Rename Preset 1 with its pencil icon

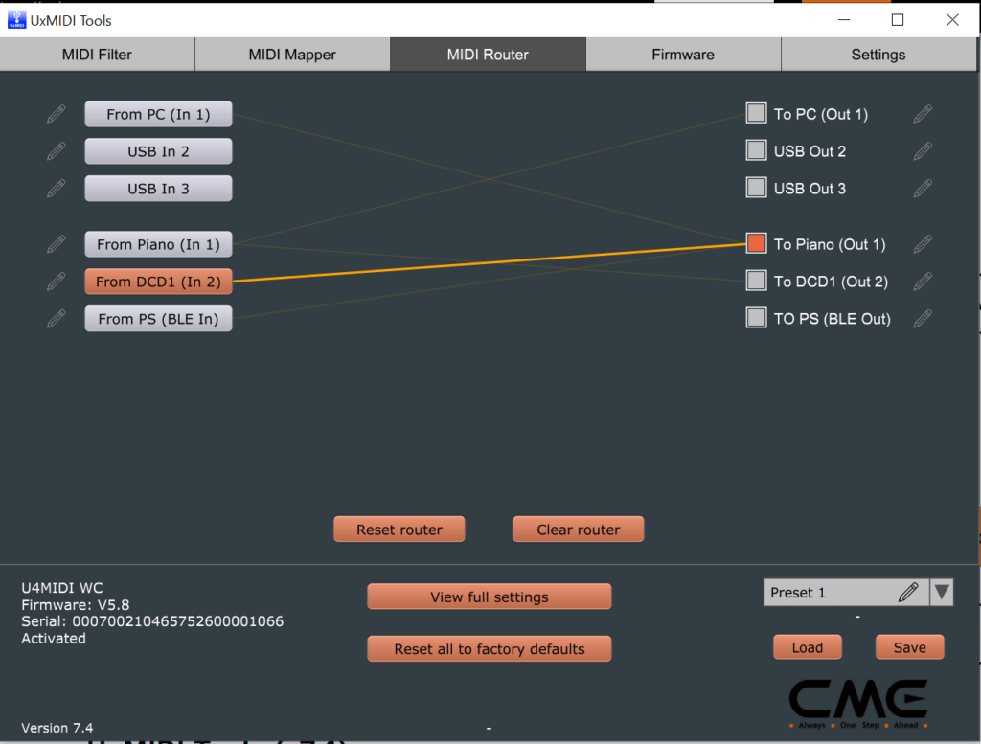pos(907,592)
